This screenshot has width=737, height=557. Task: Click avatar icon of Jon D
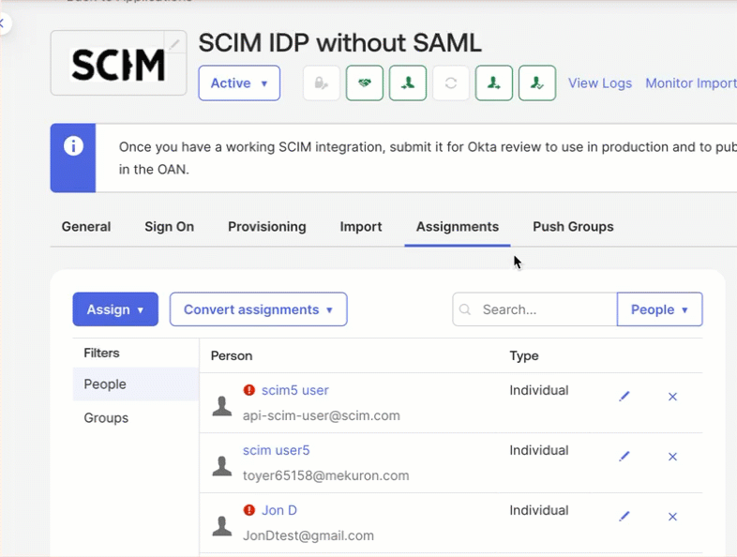click(x=222, y=526)
